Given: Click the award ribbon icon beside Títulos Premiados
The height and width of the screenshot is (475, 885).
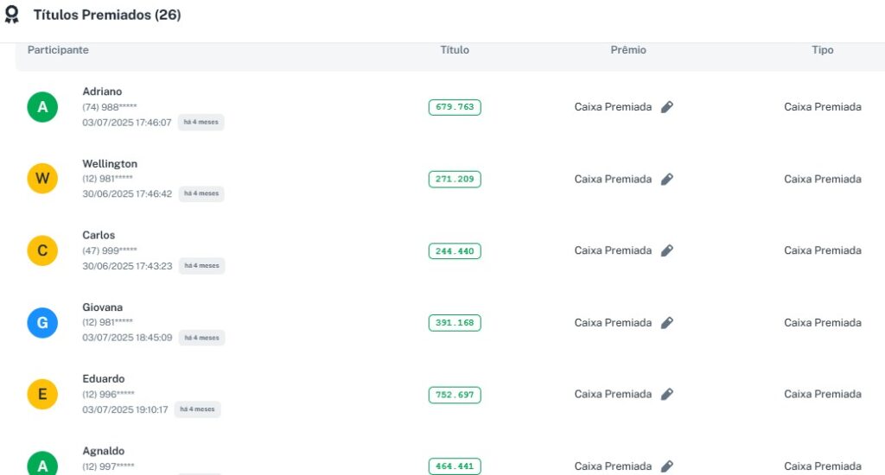Looking at the screenshot, I should 12,15.
